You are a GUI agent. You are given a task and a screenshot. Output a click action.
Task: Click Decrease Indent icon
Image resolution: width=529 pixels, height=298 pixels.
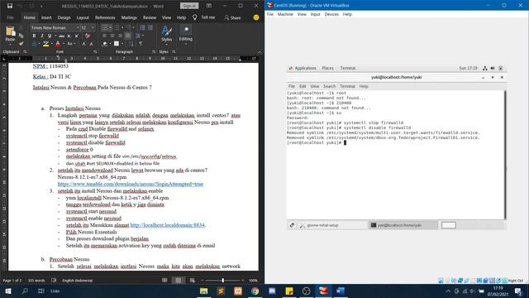[x=142, y=27]
